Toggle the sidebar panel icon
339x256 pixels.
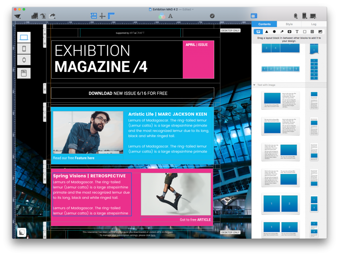click(254, 16)
